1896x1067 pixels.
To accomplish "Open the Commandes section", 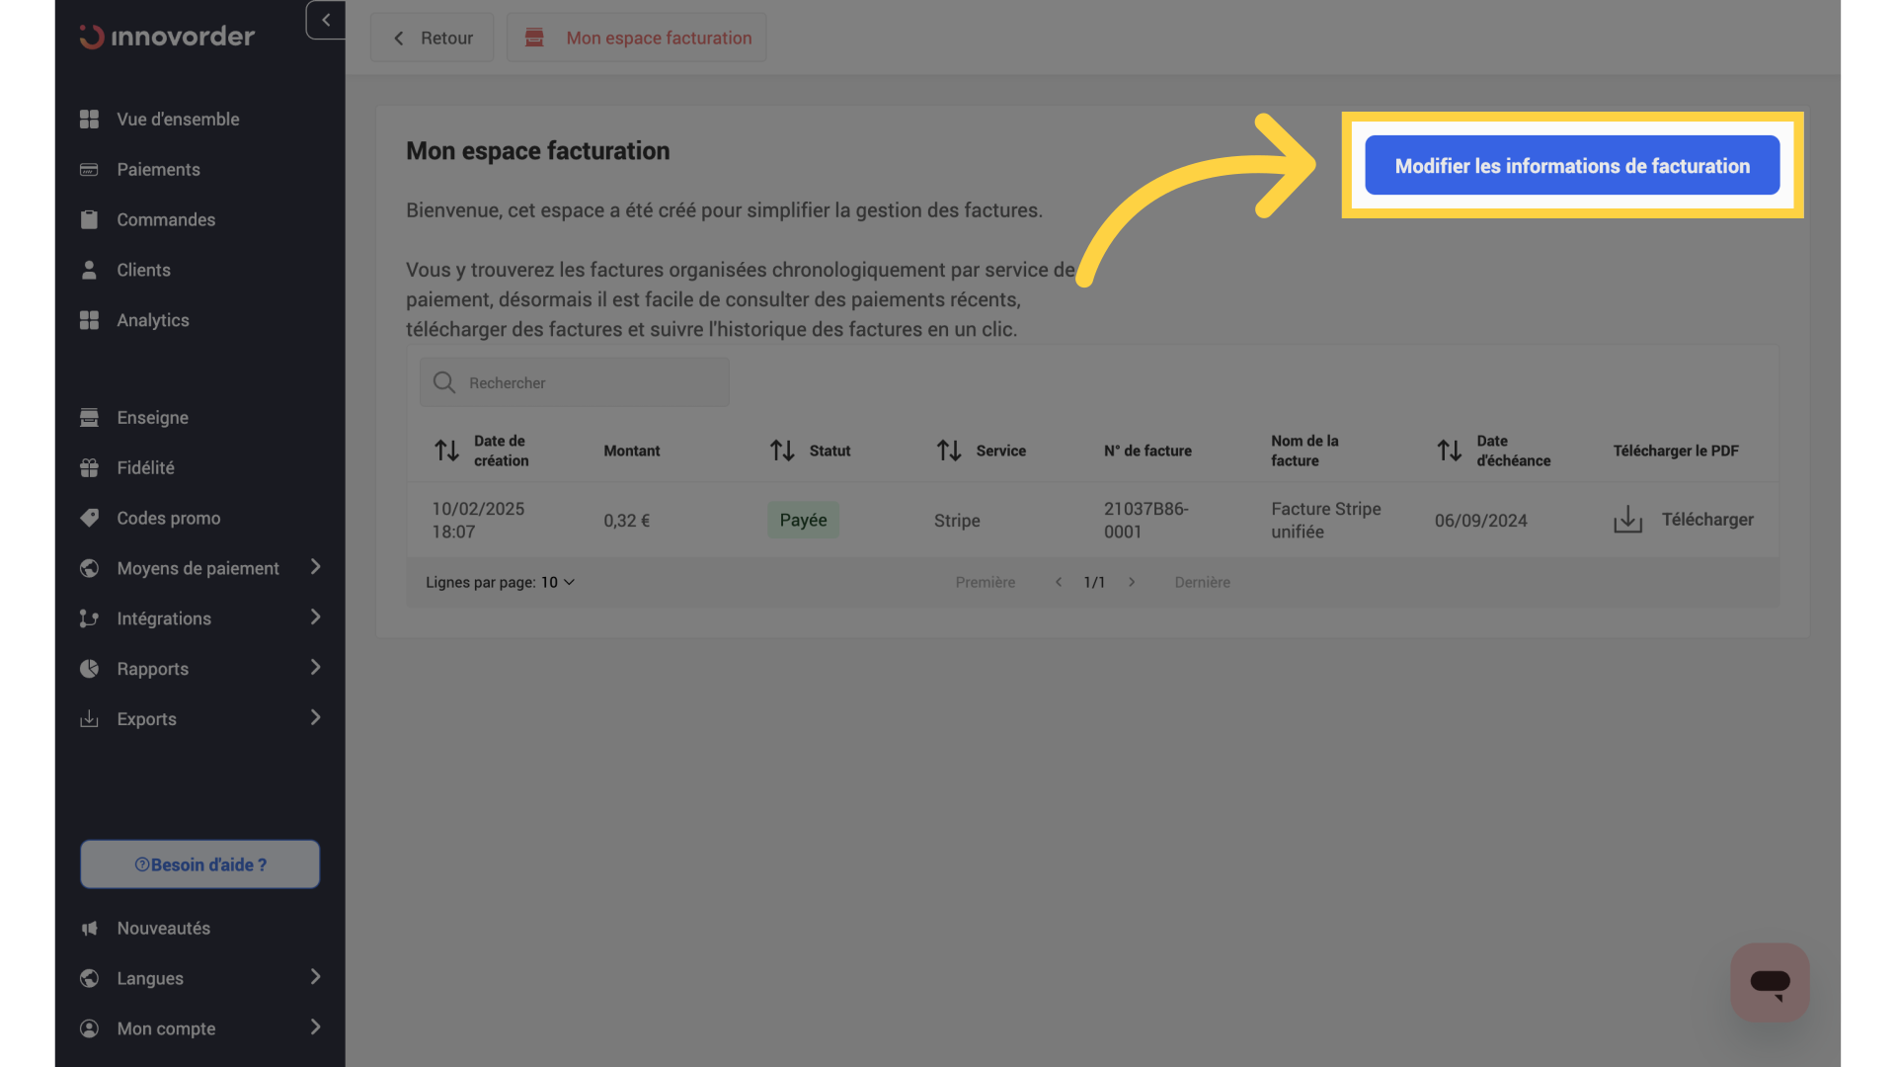I will click(x=165, y=219).
